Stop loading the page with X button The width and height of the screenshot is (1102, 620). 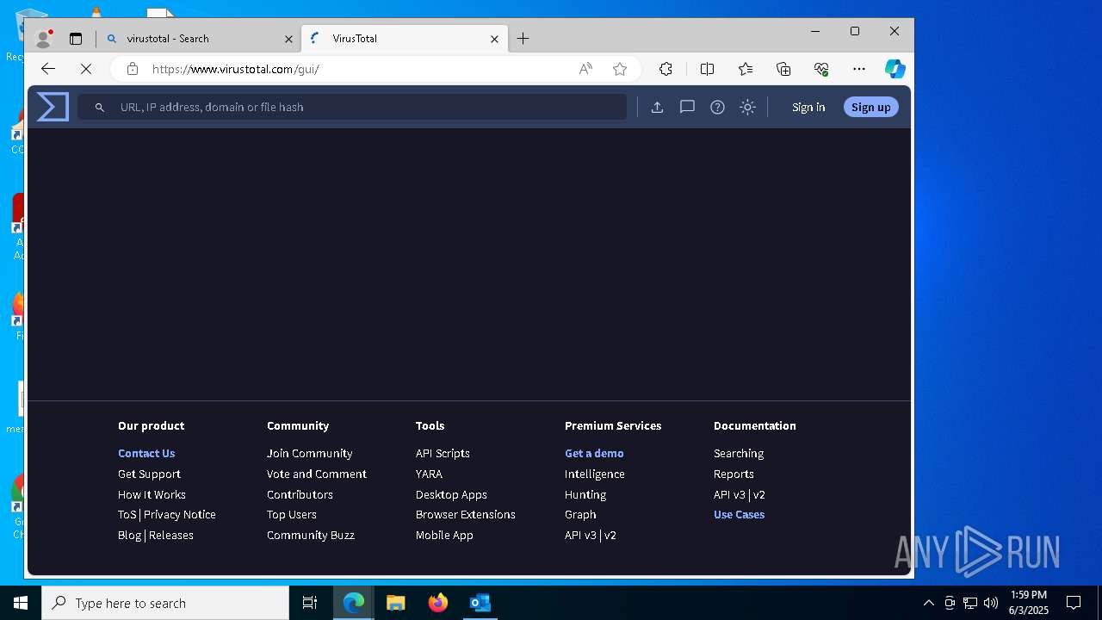tap(86, 69)
